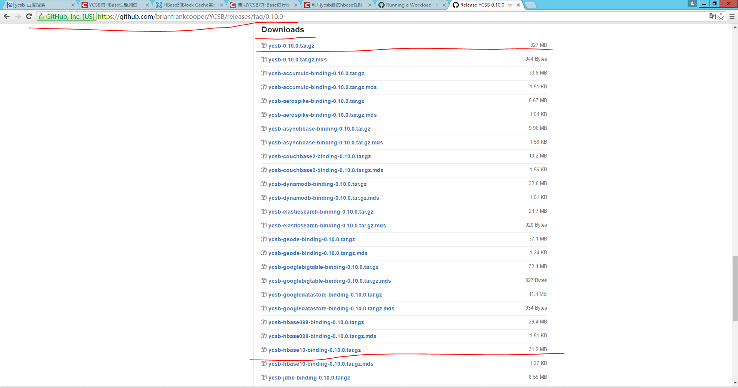Download ycsb-accumulo-binding-0.10.0.tar.gz
The height and width of the screenshot is (388, 738).
[316, 73]
